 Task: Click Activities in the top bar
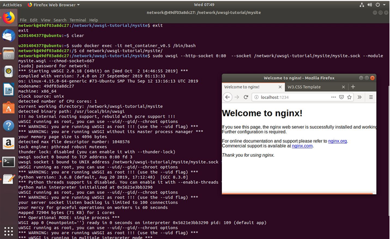12,5
